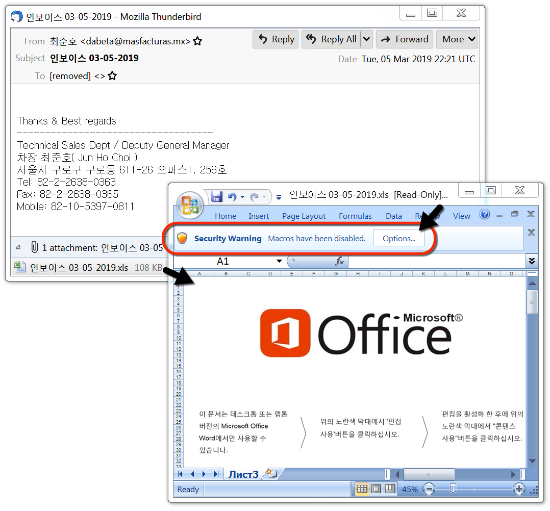The height and width of the screenshot is (511, 550).
Task: Switch to Normal view in Excel
Action: pos(362,489)
